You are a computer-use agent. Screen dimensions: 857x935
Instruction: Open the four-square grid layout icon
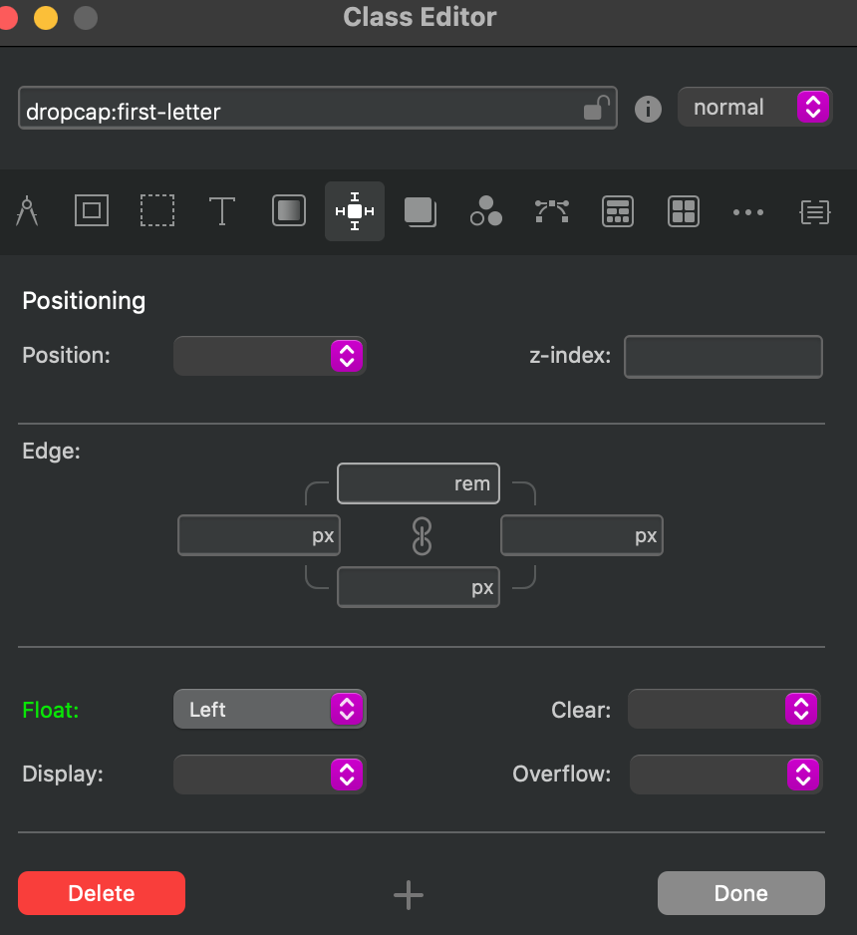(x=684, y=211)
